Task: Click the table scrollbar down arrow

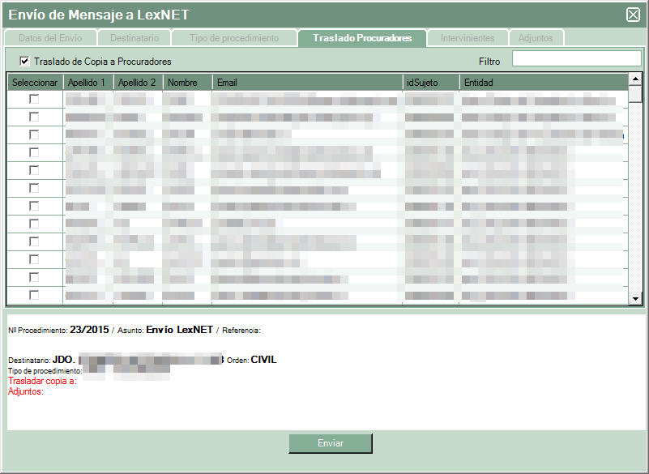Action: 635,299
